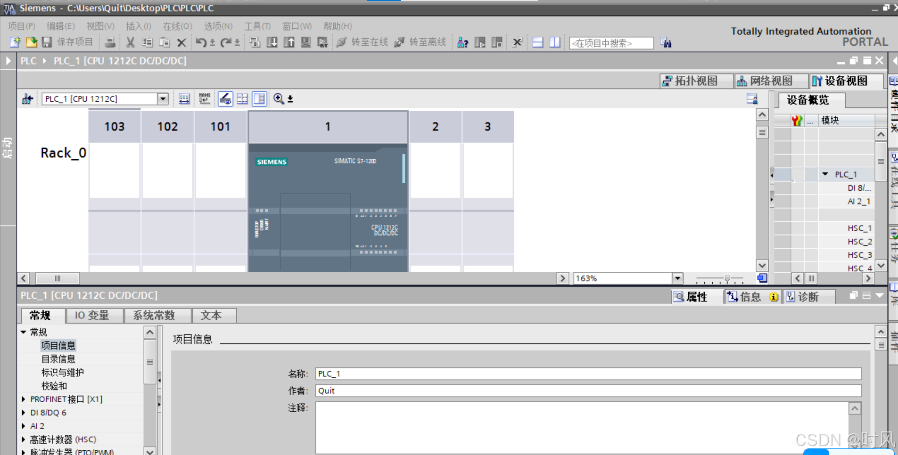Click the accessible devices icon
The width and height of the screenshot is (898, 455).
pos(463,42)
